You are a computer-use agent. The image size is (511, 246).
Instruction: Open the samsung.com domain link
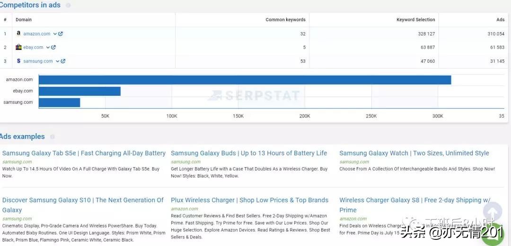[38, 61]
